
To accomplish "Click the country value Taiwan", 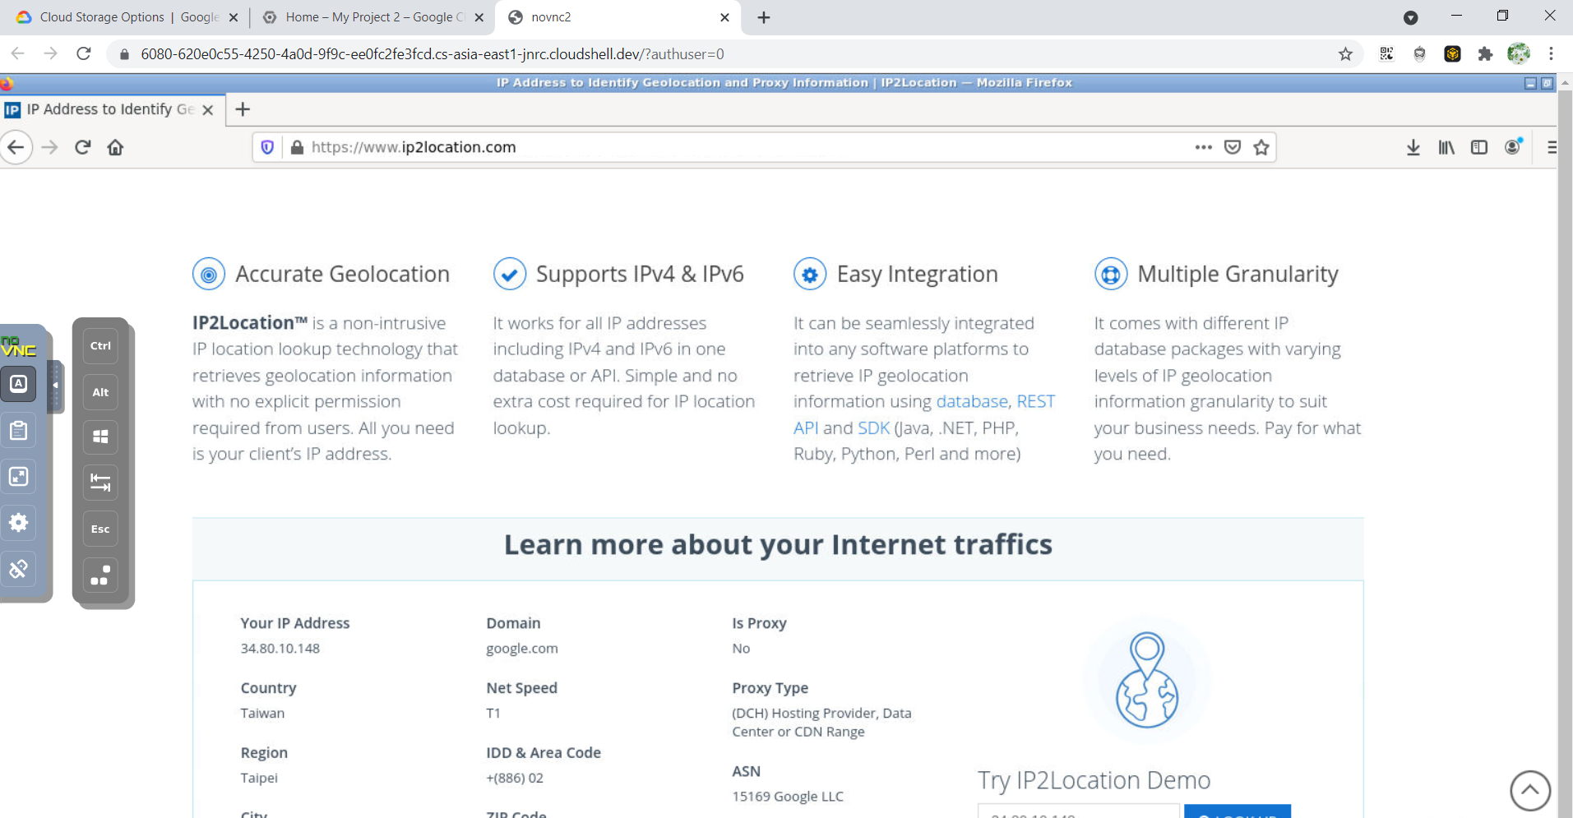I will pos(262,714).
